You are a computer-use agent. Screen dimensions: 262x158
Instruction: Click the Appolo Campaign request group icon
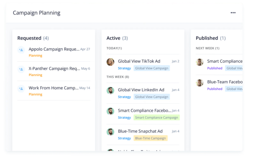click(21, 50)
